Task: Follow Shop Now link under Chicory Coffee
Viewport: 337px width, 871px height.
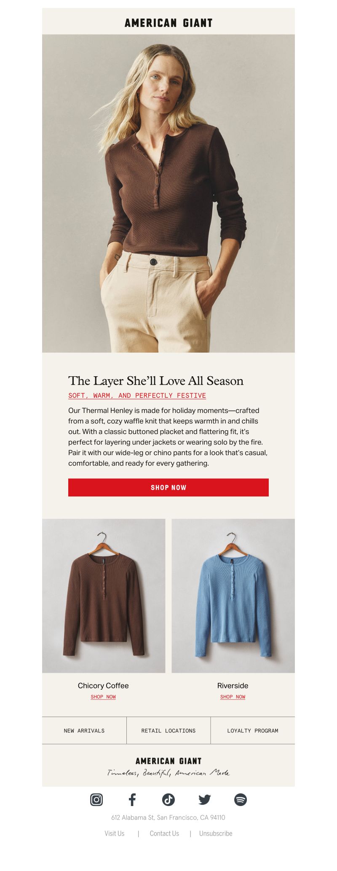Action: (x=103, y=697)
